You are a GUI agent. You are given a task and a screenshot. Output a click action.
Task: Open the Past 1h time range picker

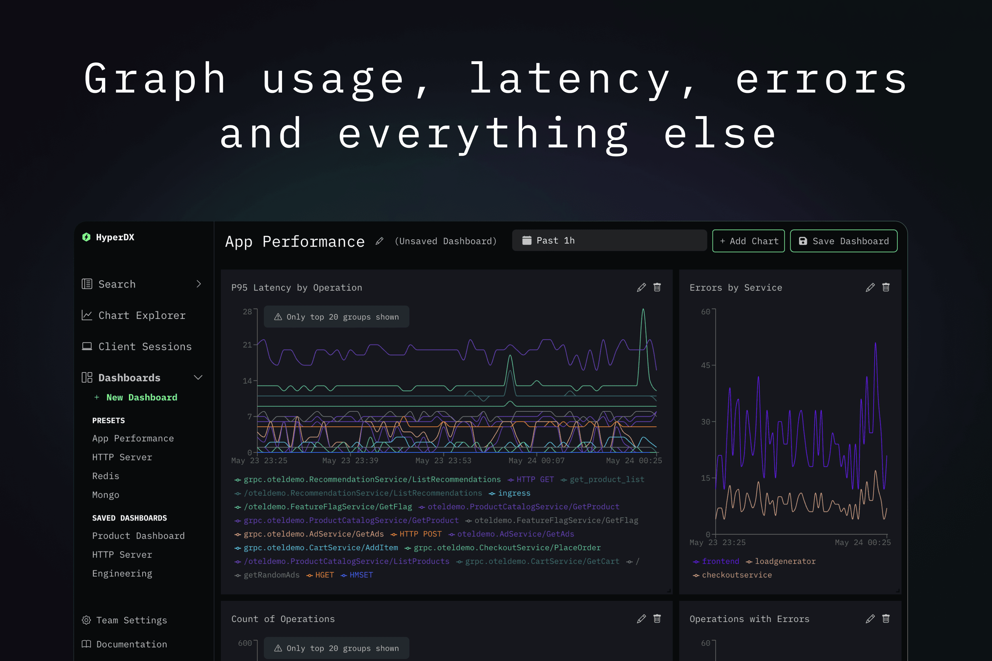coord(609,241)
